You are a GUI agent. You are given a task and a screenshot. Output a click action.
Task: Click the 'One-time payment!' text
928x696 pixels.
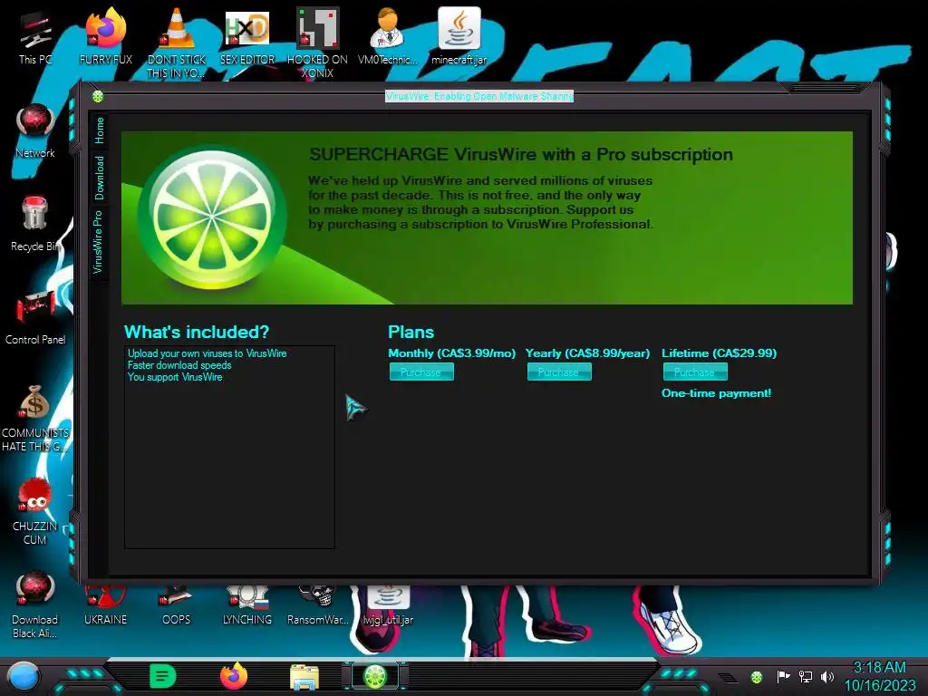pyautogui.click(x=716, y=393)
